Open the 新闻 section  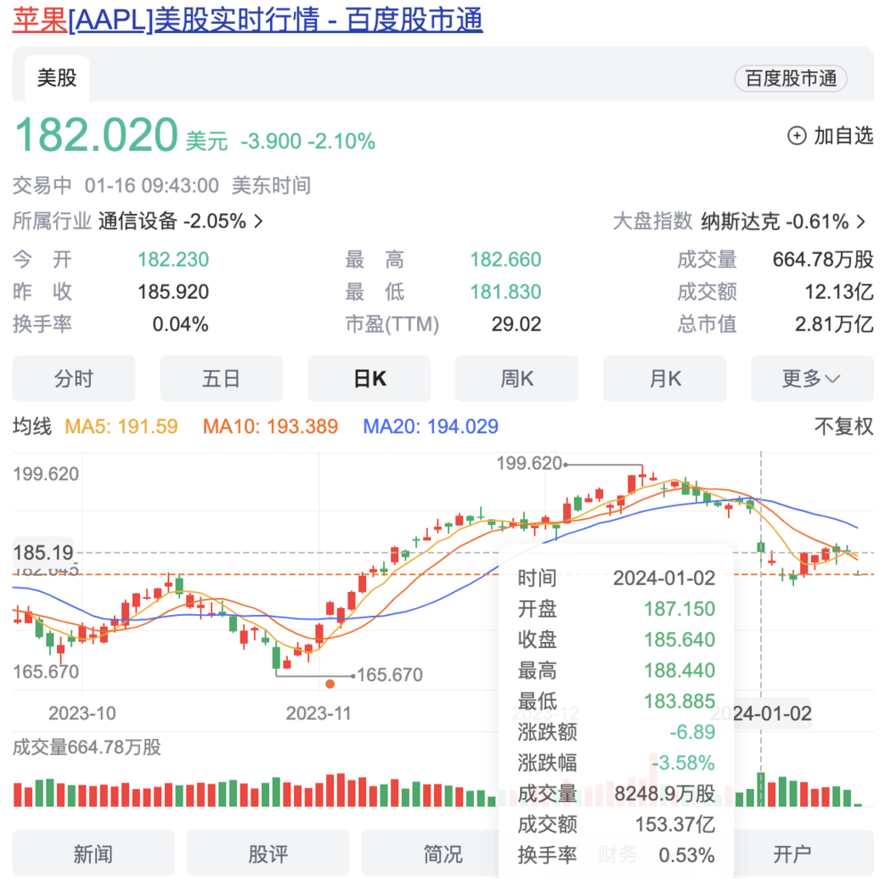pos(94,854)
